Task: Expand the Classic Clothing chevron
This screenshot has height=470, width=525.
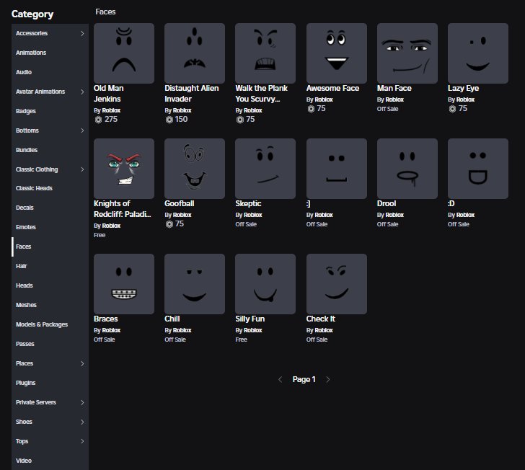Action: 82,169
